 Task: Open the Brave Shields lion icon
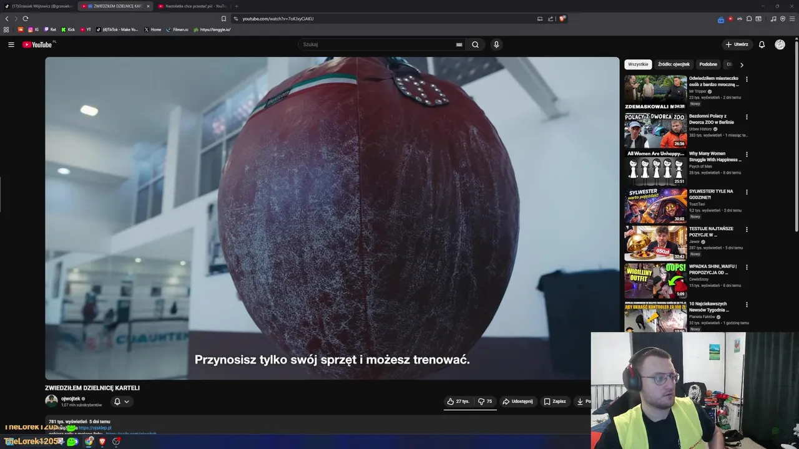coord(562,19)
